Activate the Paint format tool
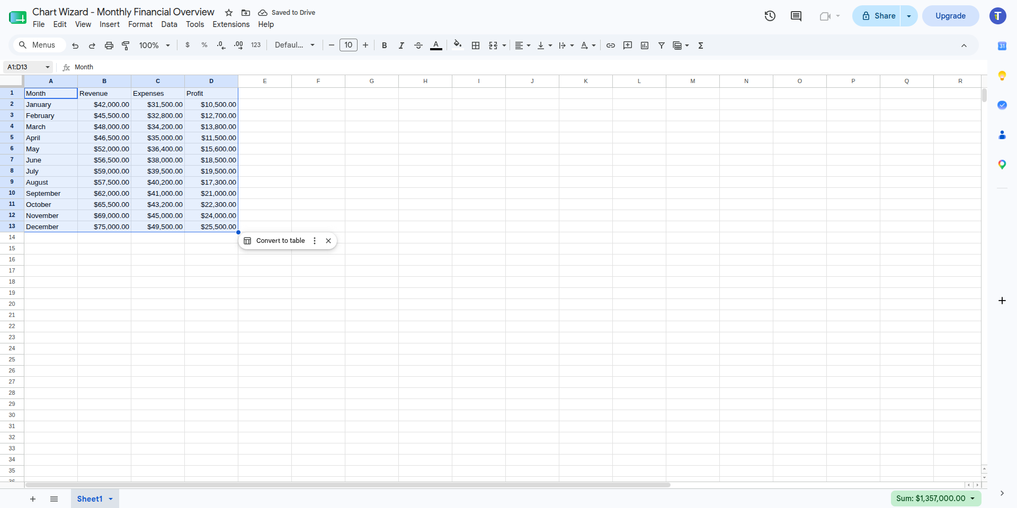The image size is (1017, 508). tap(126, 46)
